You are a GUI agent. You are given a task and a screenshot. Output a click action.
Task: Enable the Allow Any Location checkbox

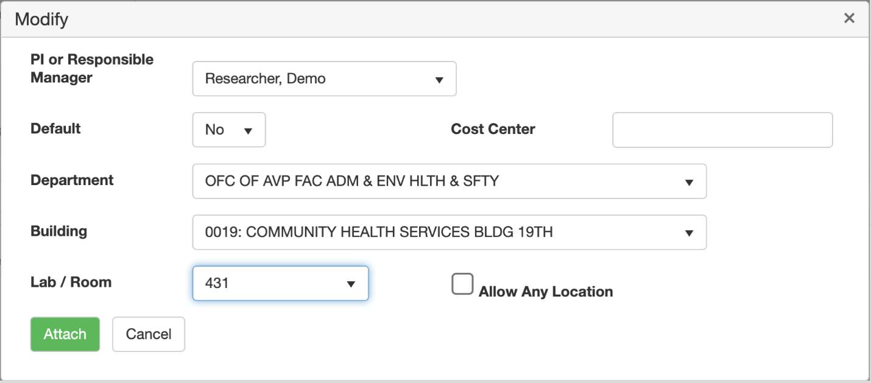[x=462, y=284]
